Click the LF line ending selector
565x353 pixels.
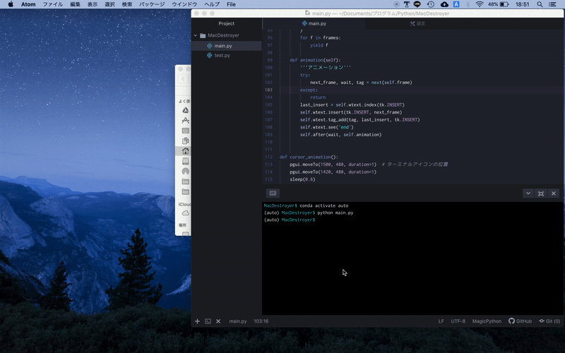pyautogui.click(x=441, y=321)
